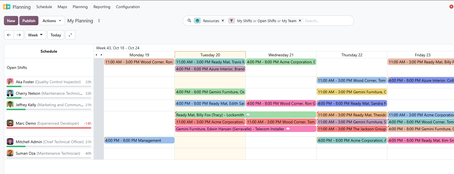This screenshot has width=454, height=174.
Task: Click Aka Foster's avatar
Action: pyautogui.click(x=10, y=82)
